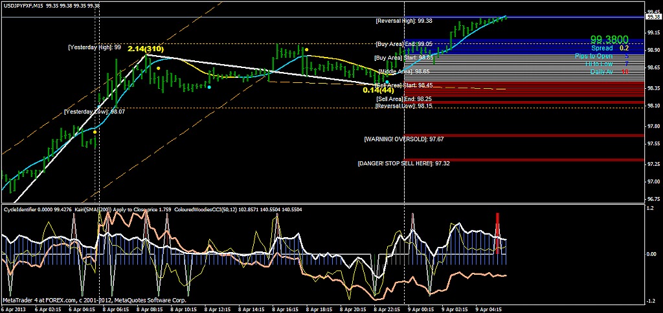Select the Daily Av info row
663x313 pixels.
pos(609,71)
